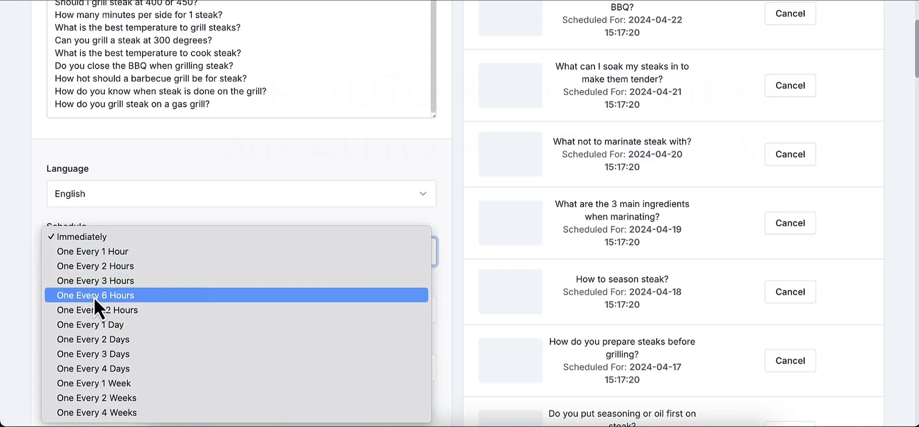The image size is (919, 427).
Task: Cancel 'How to season steak?' post
Action: click(790, 292)
